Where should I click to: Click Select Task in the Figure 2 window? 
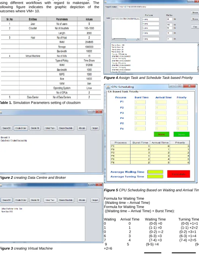(x=50, y=128)
